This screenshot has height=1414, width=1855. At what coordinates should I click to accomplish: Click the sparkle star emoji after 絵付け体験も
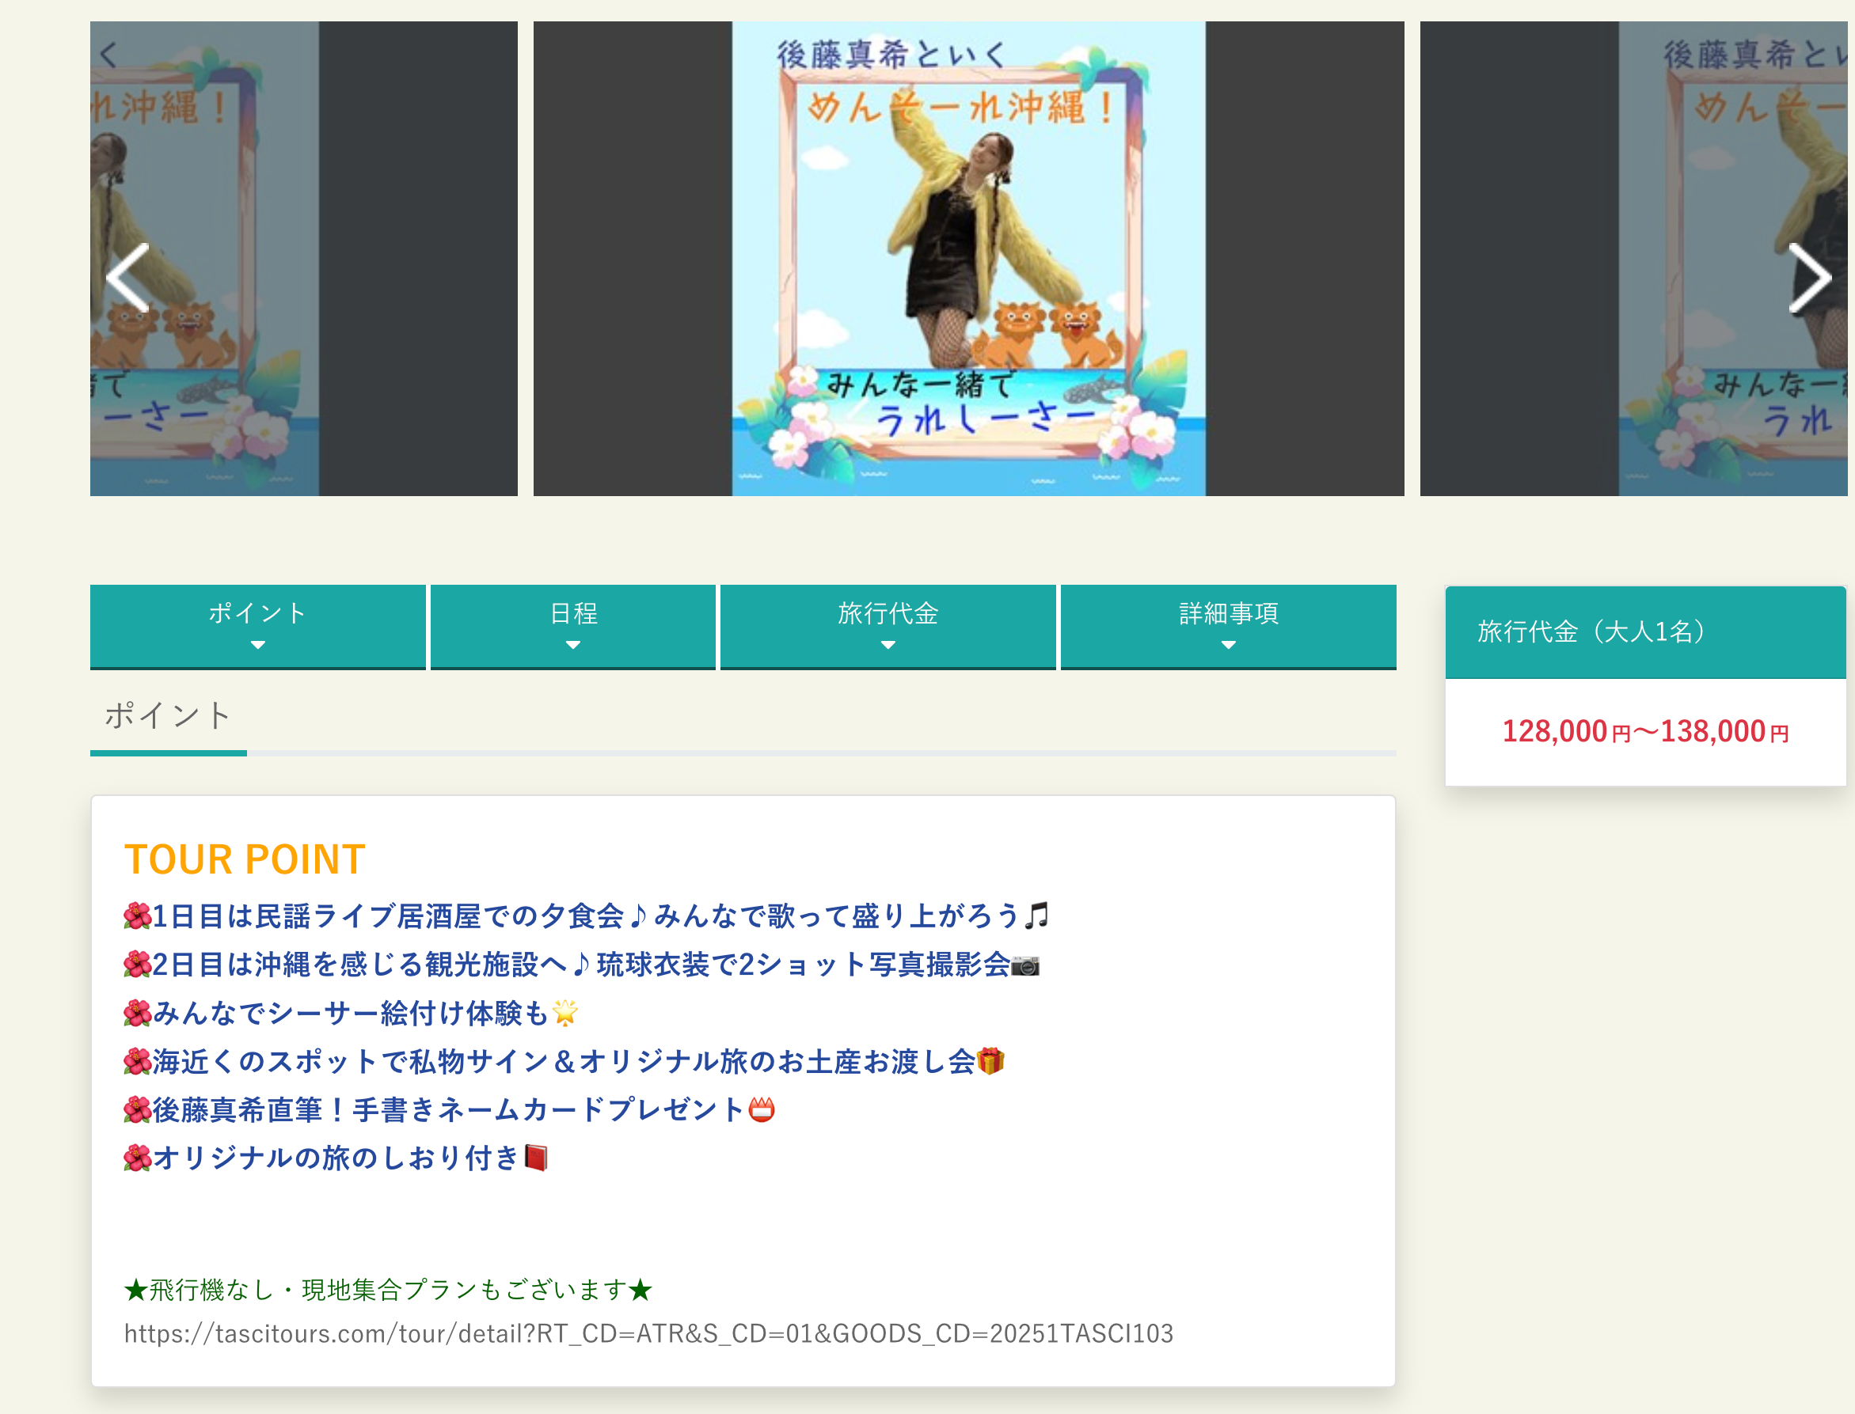[565, 1014]
